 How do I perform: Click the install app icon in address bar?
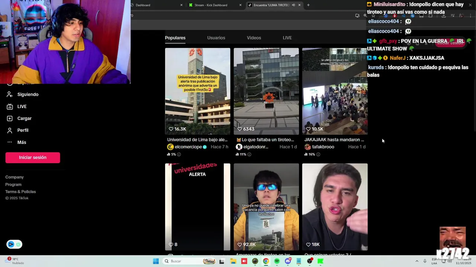357,16
